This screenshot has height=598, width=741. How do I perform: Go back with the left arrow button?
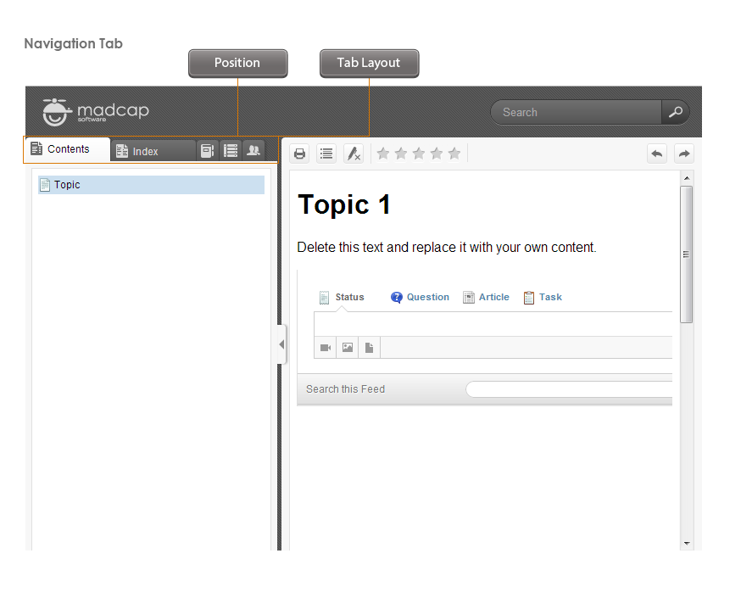[657, 154]
